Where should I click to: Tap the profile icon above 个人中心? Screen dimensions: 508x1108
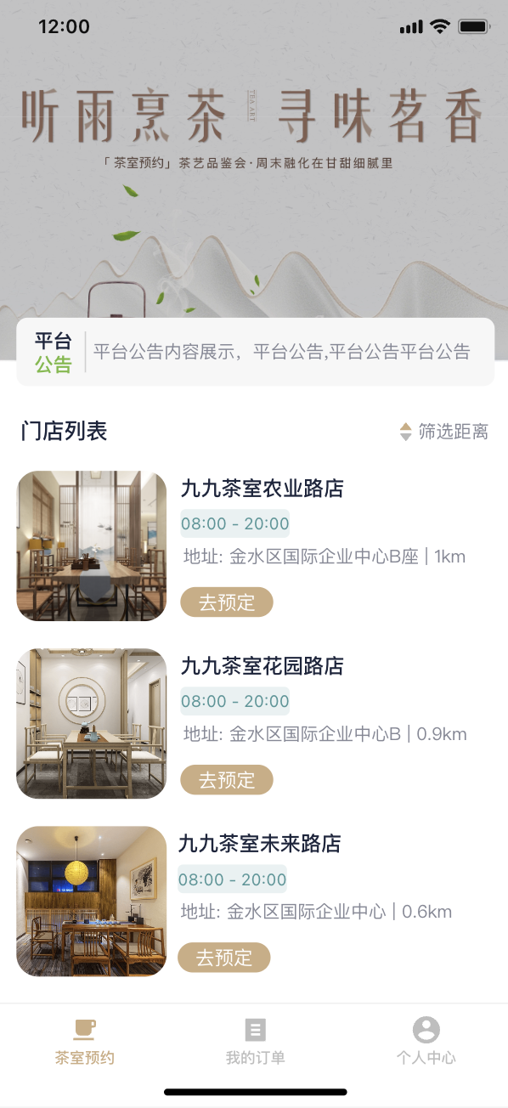[426, 1030]
